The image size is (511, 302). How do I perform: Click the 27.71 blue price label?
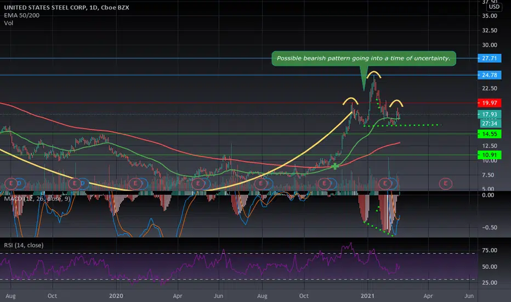490,58
